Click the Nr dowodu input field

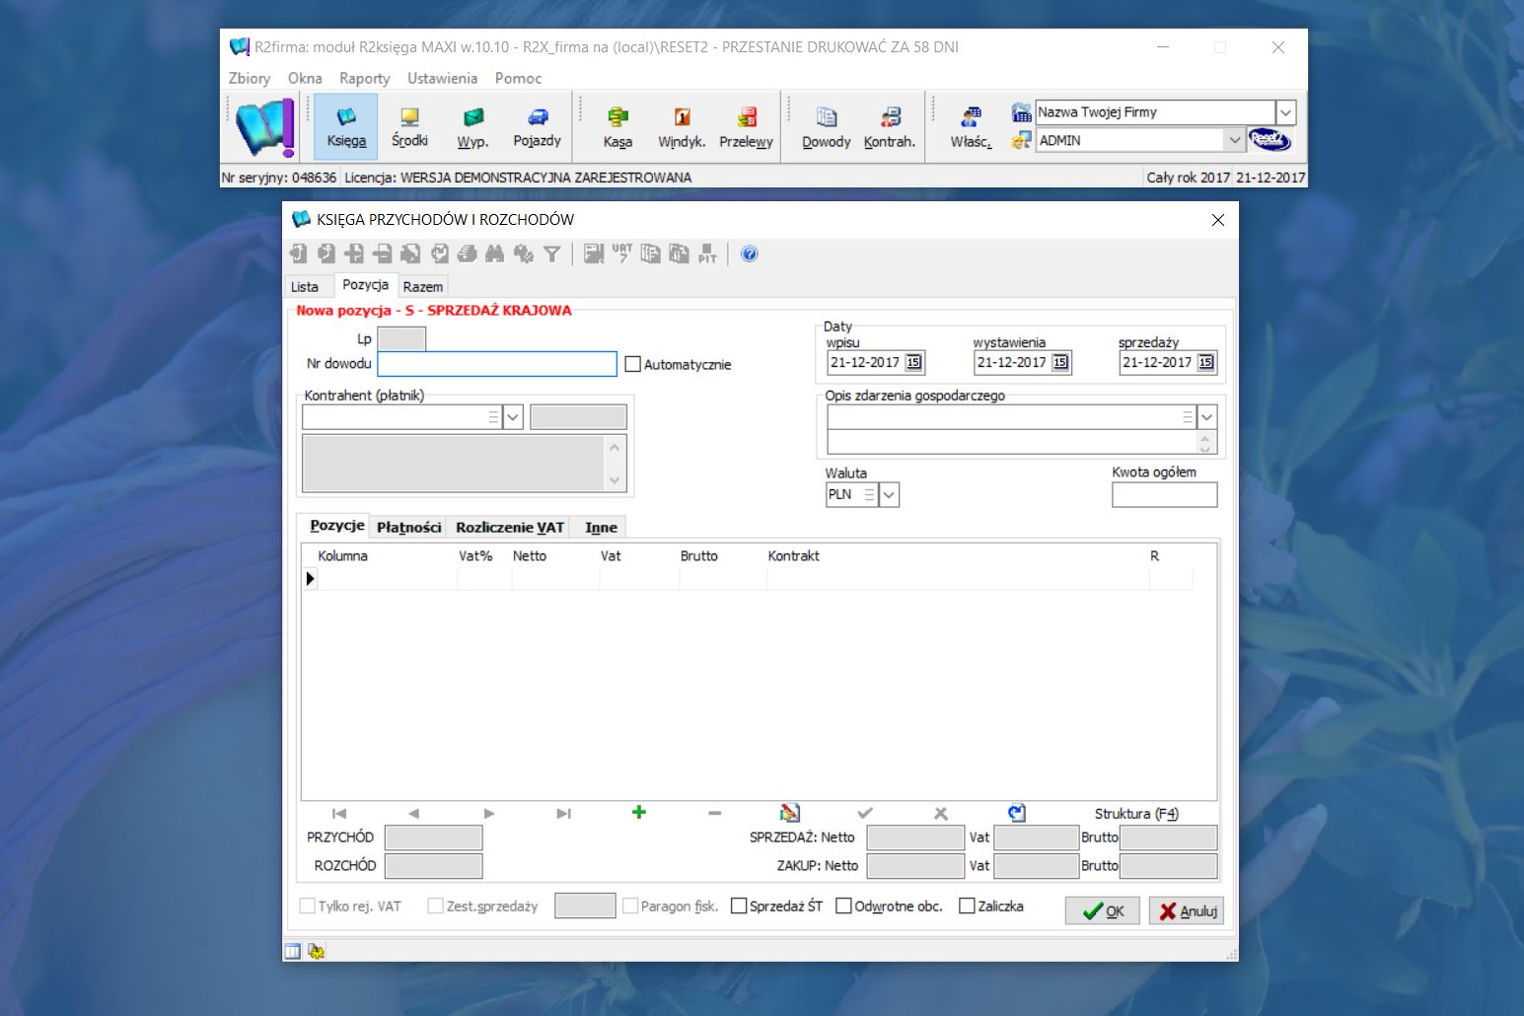pos(497,364)
